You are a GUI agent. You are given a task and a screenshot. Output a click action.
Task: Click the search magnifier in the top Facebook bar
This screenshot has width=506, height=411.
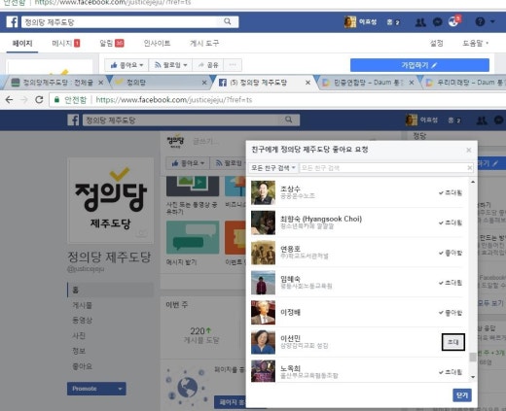[228, 21]
